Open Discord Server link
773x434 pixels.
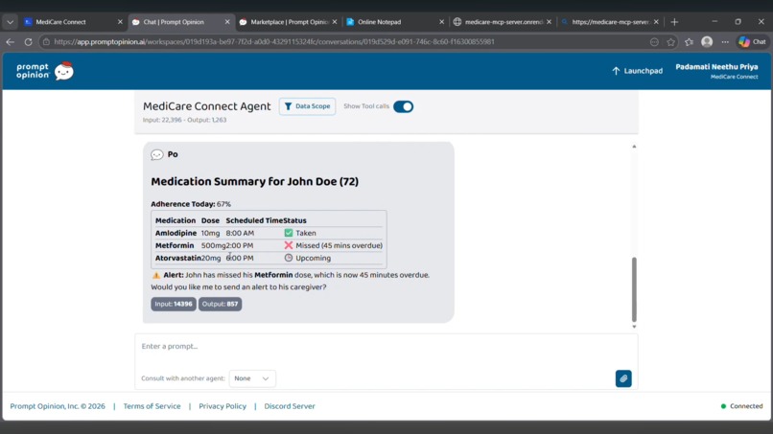click(x=290, y=406)
